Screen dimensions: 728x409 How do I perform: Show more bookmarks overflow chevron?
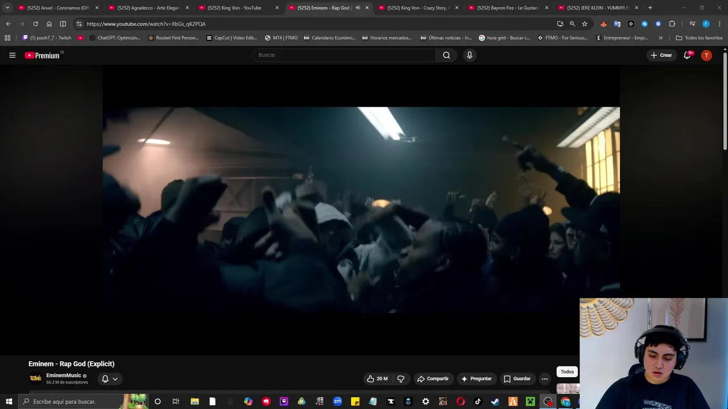click(x=660, y=38)
